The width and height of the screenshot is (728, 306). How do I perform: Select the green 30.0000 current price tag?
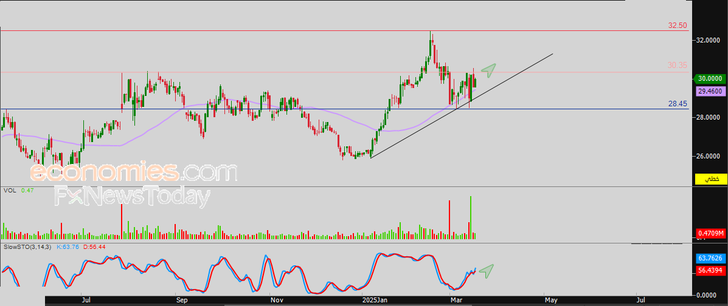point(709,80)
